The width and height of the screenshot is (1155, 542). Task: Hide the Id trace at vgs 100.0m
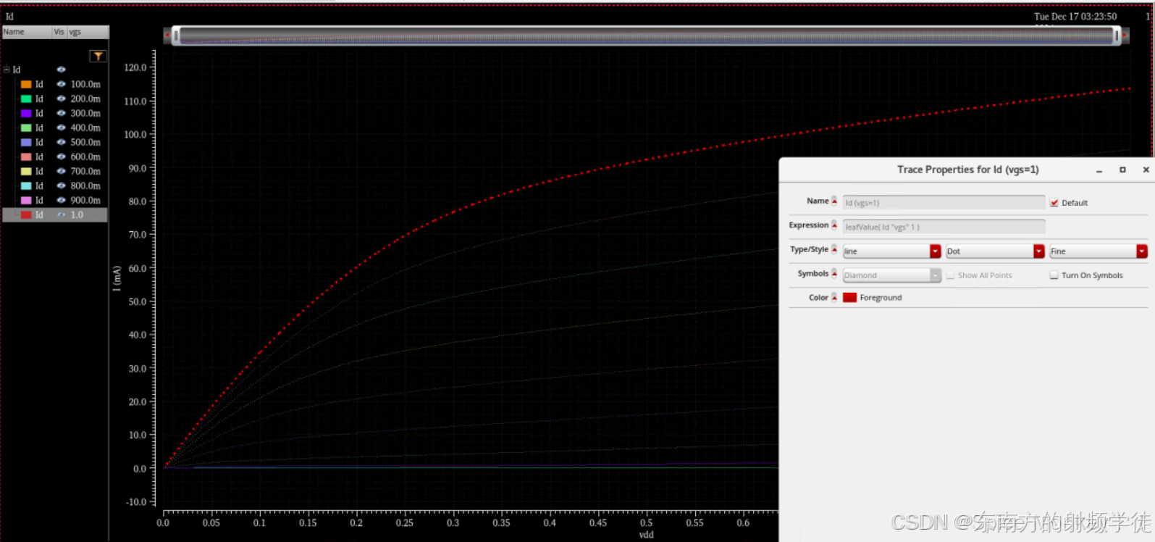[x=62, y=84]
